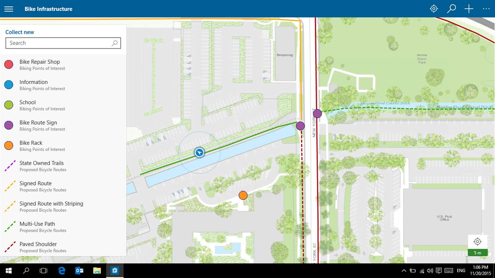Screen dimensions: 495x278
Task: Click the ENG language indicator
Action: point(461,271)
